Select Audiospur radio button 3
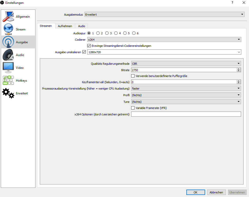The width and height of the screenshot is (249, 197). tap(107, 33)
